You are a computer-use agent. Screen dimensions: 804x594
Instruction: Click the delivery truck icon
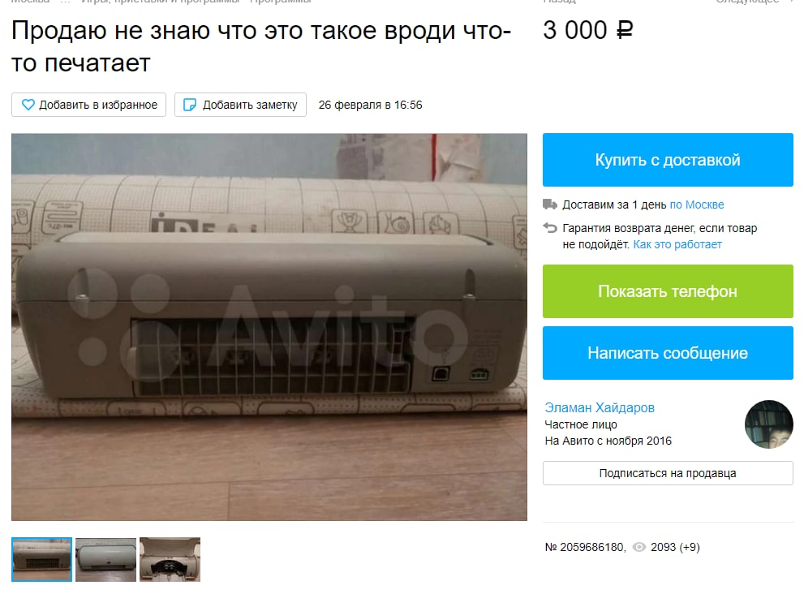click(x=550, y=204)
